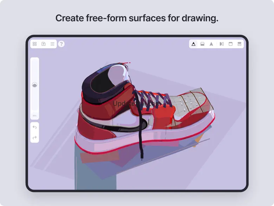Open the canvas window panel icon
The height and width of the screenshot is (206, 274).
click(230, 44)
